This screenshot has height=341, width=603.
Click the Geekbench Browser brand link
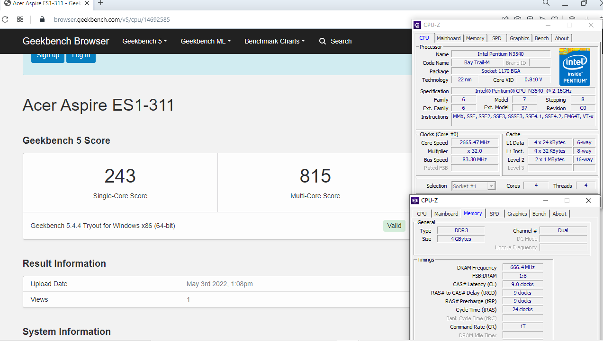coord(66,41)
